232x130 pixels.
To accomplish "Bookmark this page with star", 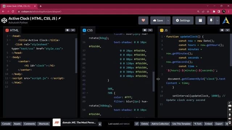I will tap(208, 12).
